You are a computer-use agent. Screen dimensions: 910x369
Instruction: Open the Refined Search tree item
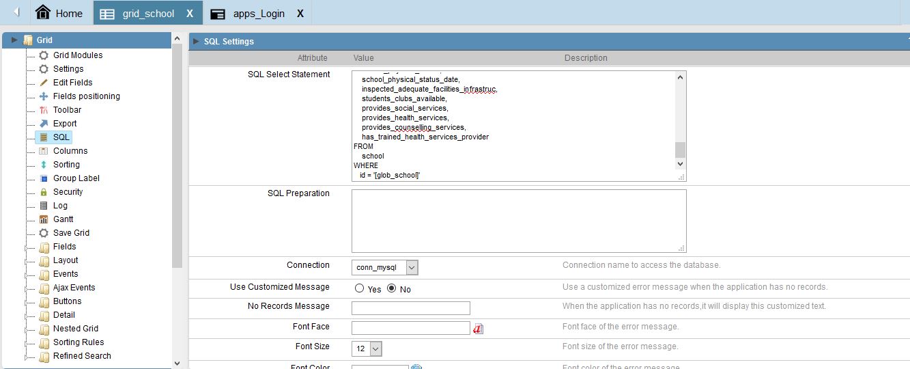[x=82, y=356]
